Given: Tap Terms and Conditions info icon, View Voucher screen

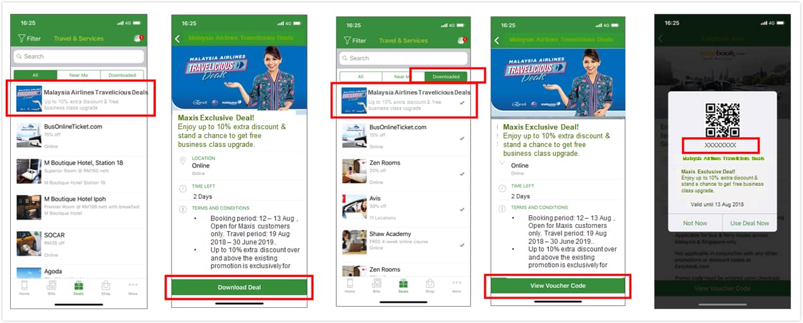Looking at the screenshot, I should pyautogui.click(x=501, y=208).
